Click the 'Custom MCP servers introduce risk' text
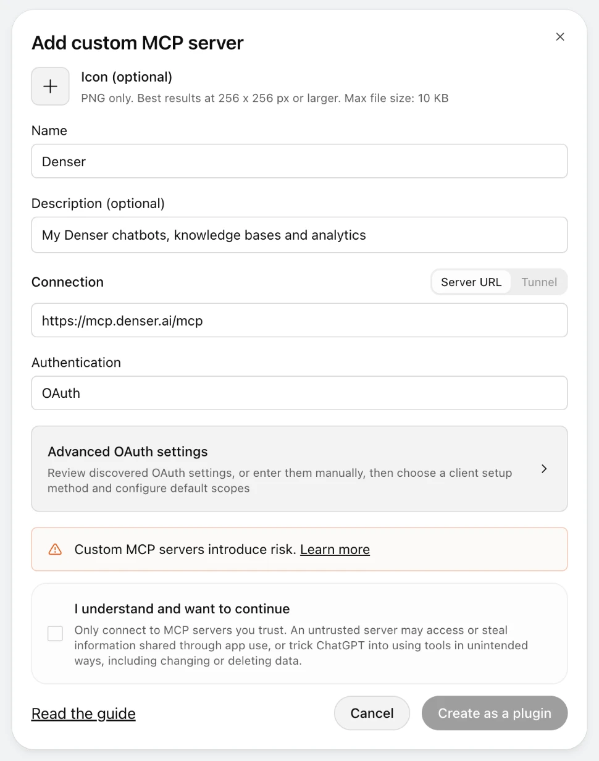 coord(185,549)
